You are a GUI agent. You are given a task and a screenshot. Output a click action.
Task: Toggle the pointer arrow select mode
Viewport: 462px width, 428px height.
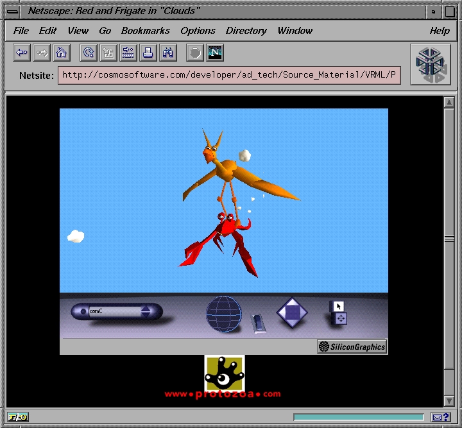(x=339, y=306)
